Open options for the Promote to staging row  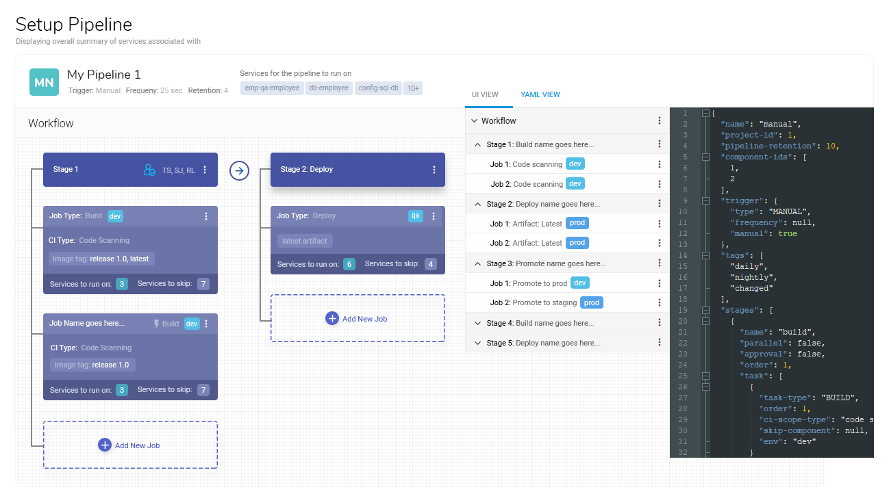(x=660, y=302)
